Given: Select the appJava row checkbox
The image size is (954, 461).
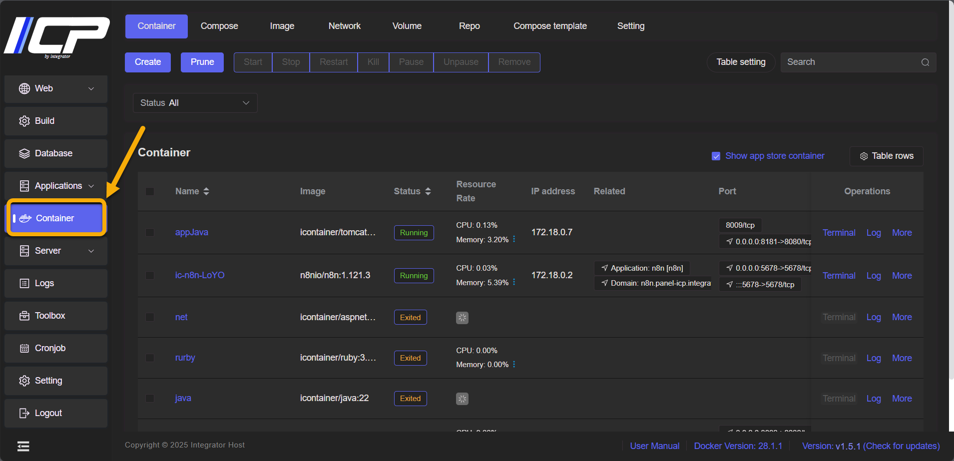Looking at the screenshot, I should (x=150, y=233).
